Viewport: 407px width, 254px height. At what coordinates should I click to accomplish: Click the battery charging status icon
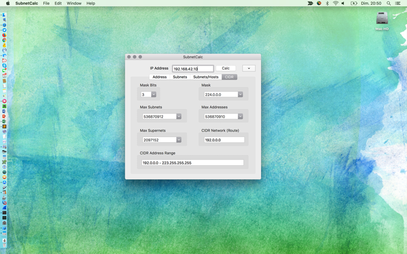click(x=354, y=4)
